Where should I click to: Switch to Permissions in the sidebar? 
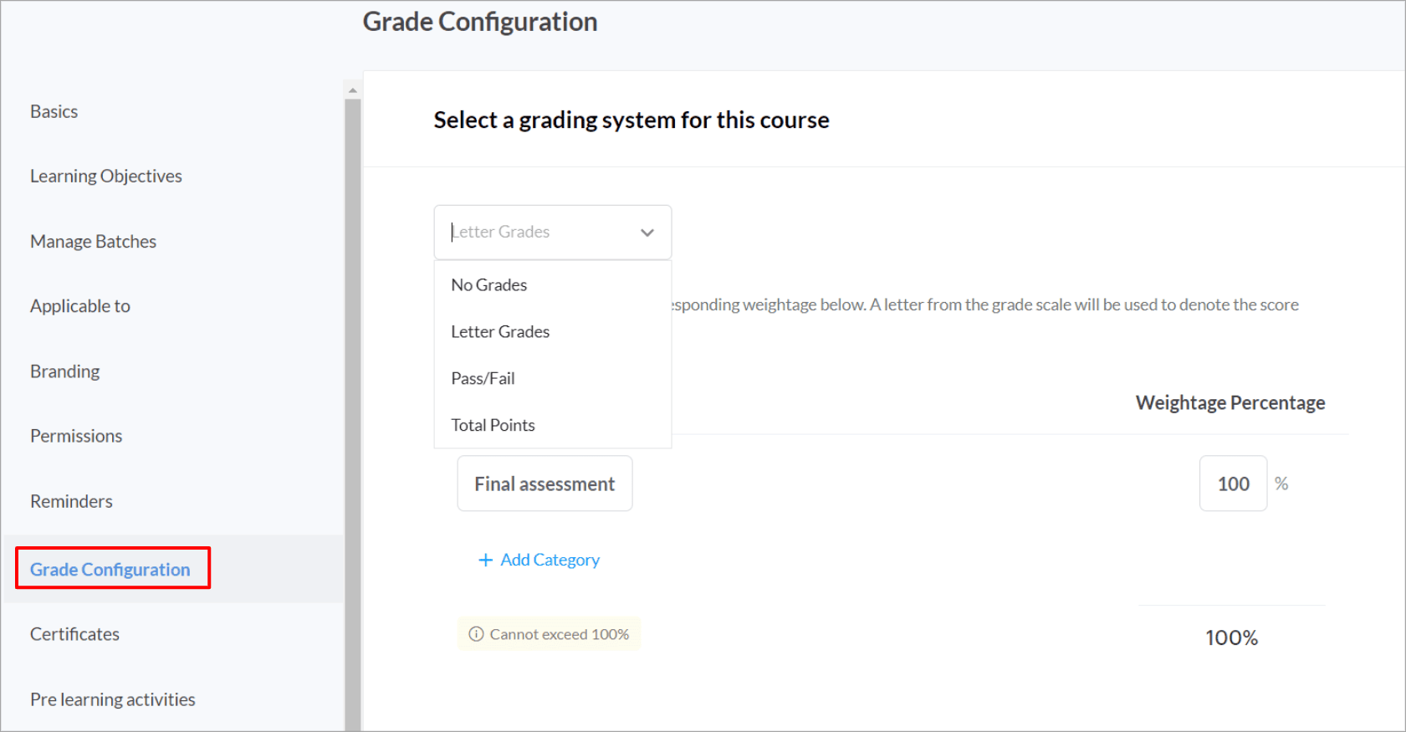tap(76, 436)
